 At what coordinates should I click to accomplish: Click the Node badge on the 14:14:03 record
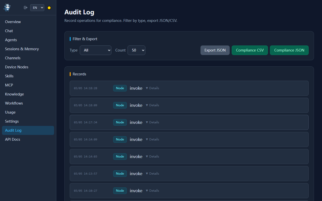(x=120, y=157)
